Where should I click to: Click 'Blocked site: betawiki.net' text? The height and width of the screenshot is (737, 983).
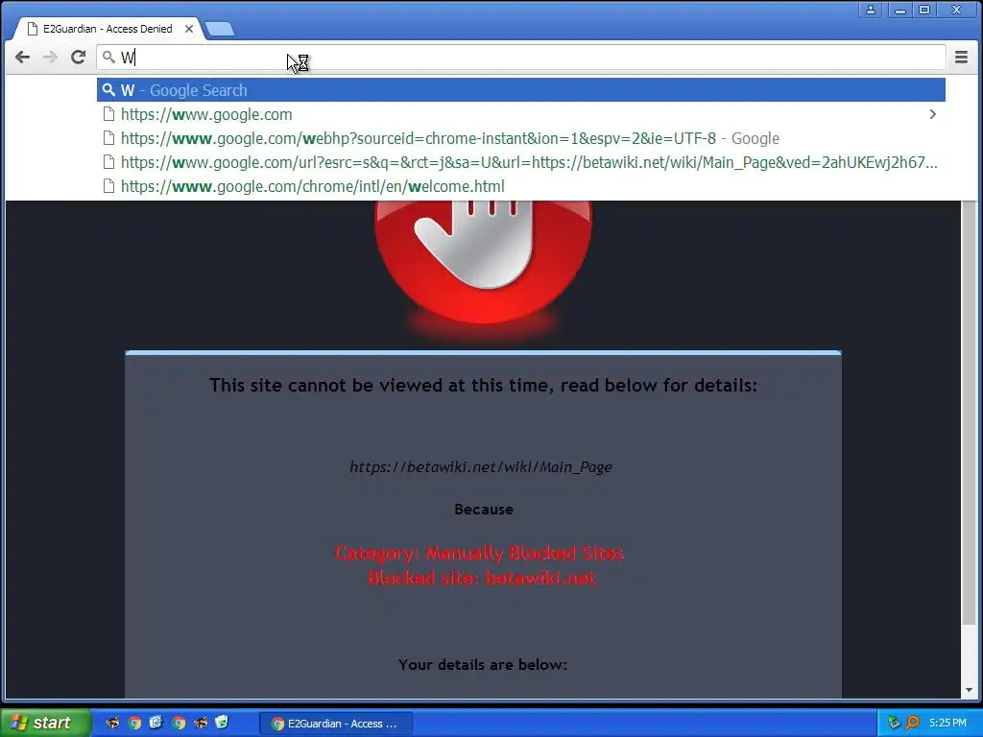click(x=482, y=578)
